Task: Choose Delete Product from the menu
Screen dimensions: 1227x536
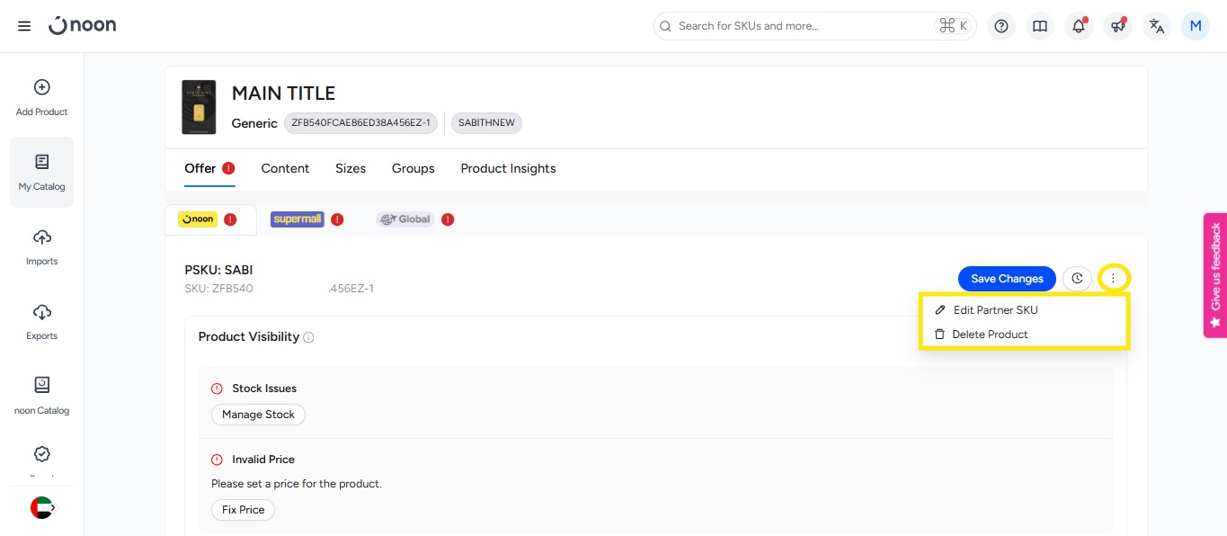Action: pyautogui.click(x=990, y=334)
